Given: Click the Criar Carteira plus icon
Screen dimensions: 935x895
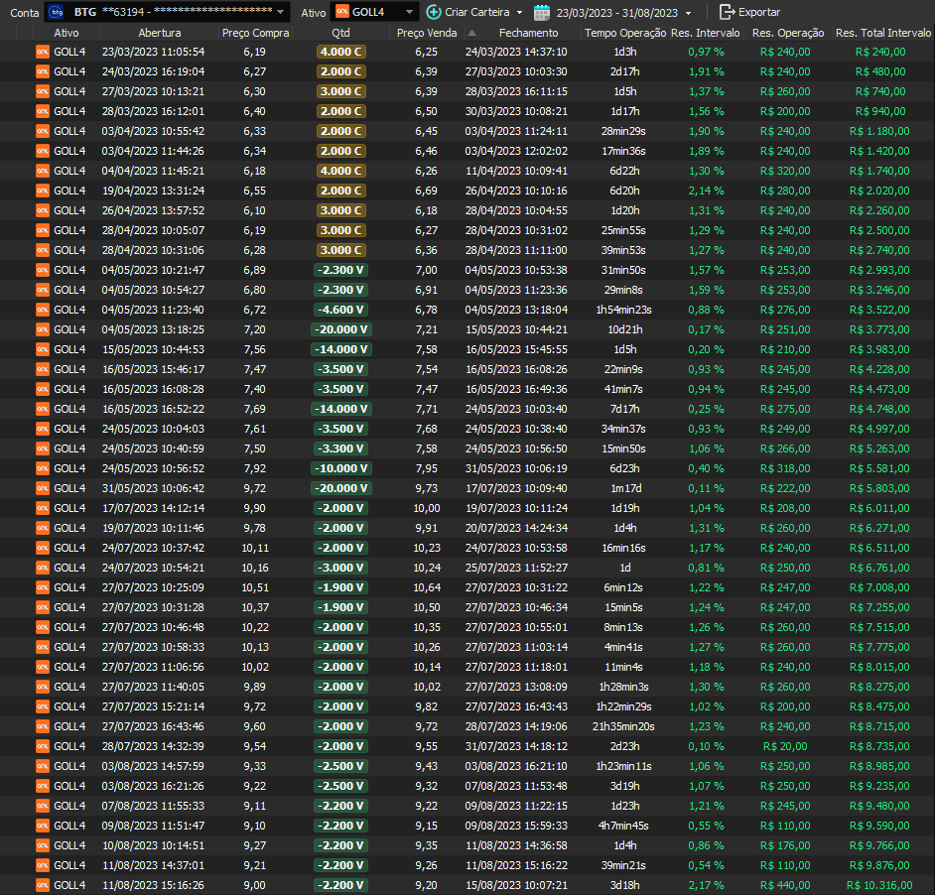Looking at the screenshot, I should (x=434, y=12).
